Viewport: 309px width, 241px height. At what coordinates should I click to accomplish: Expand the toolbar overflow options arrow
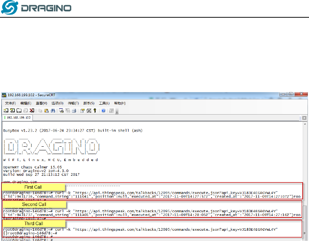[117, 112]
